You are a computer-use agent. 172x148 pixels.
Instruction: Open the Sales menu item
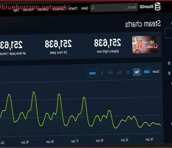point(85,8)
